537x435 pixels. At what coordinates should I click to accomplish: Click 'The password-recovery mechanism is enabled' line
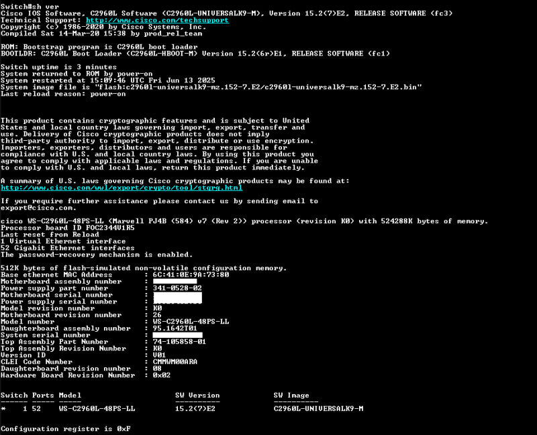(x=97, y=255)
